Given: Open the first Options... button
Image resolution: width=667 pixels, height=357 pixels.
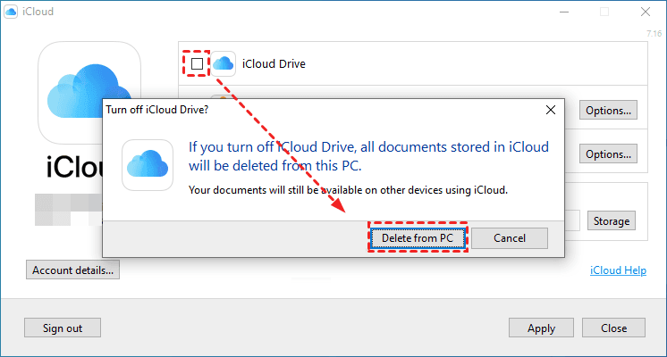Looking at the screenshot, I should coord(609,111).
